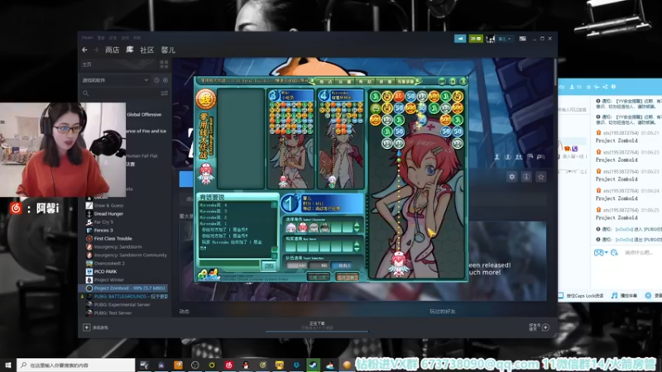Select the dark-haired character portrait
The width and height of the screenshot is (662, 372).
pyautogui.click(x=325, y=228)
